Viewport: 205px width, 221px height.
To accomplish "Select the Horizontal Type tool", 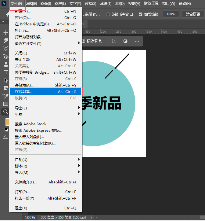I will pyautogui.click(x=6, y=72).
